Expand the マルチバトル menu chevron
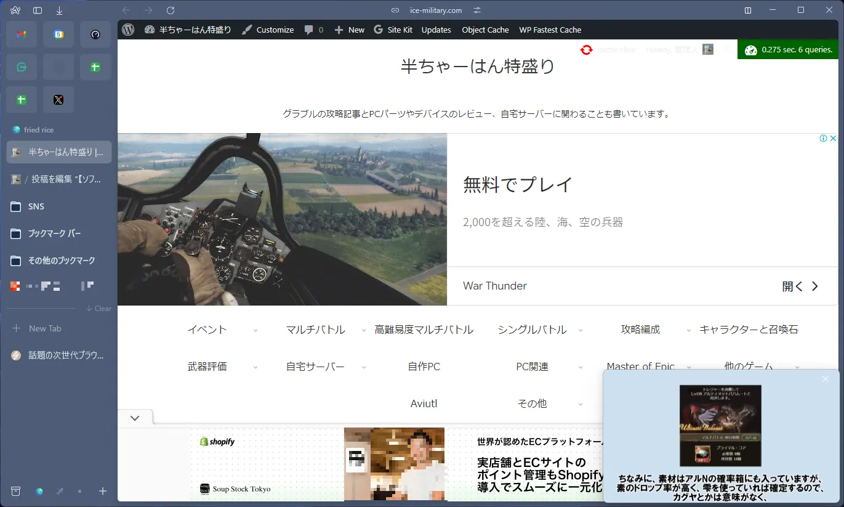 [x=364, y=330]
